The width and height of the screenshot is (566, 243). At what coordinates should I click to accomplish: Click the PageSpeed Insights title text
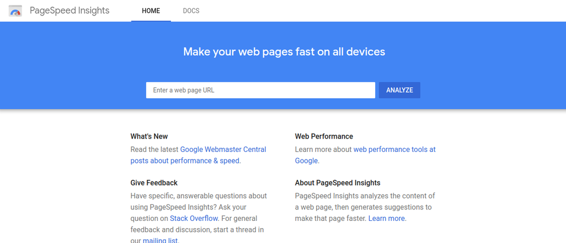tap(70, 11)
